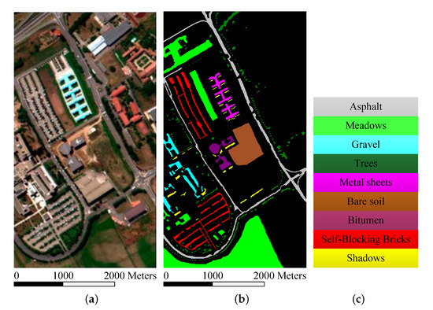The width and height of the screenshot is (433, 310).
Task: Select the Metal sheets legend swatch
Action: (365, 183)
